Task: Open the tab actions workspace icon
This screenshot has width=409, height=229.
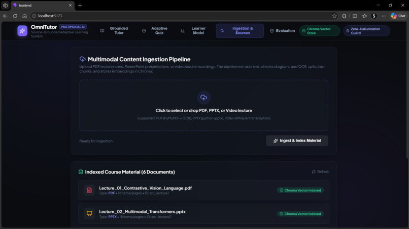Action: pyautogui.click(x=5, y=5)
